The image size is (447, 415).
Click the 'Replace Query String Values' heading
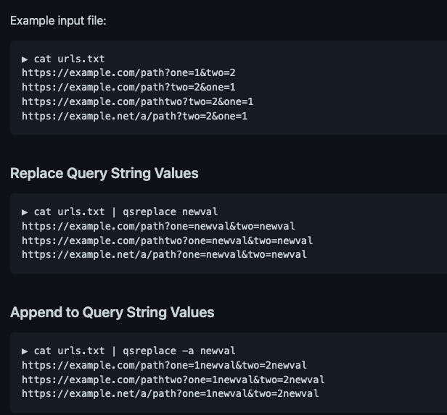(104, 173)
